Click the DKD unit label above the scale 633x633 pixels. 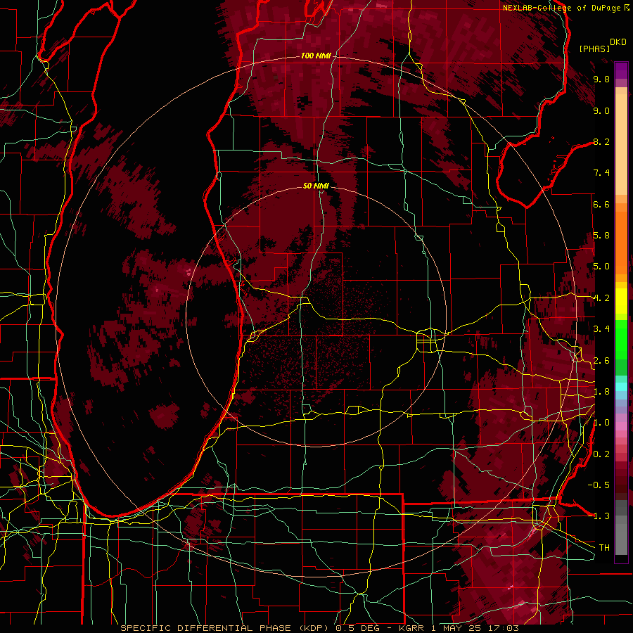[x=618, y=42]
